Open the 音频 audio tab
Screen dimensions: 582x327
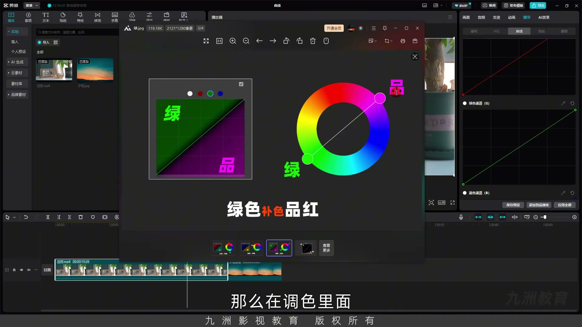28,17
